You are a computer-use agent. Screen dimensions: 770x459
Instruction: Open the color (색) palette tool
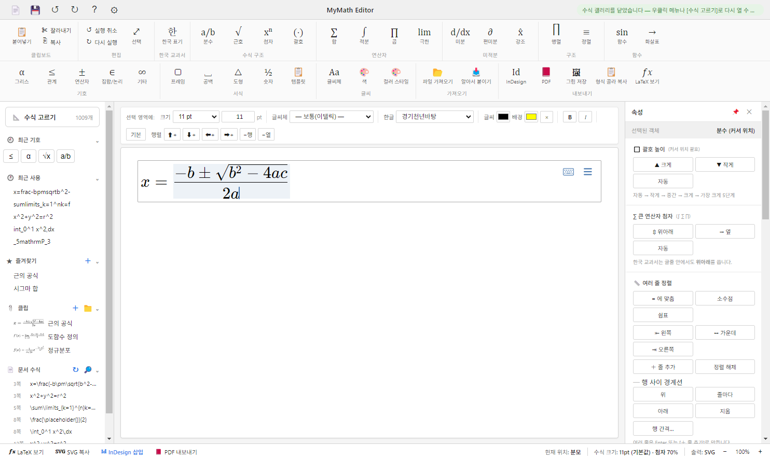pyautogui.click(x=364, y=76)
